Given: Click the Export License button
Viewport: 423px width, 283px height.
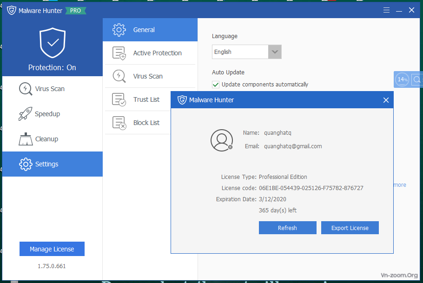Looking at the screenshot, I should click(350, 228).
